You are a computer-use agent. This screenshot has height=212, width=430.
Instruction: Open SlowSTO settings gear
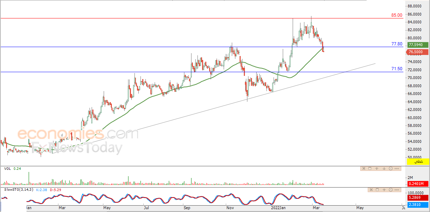pos(391,190)
